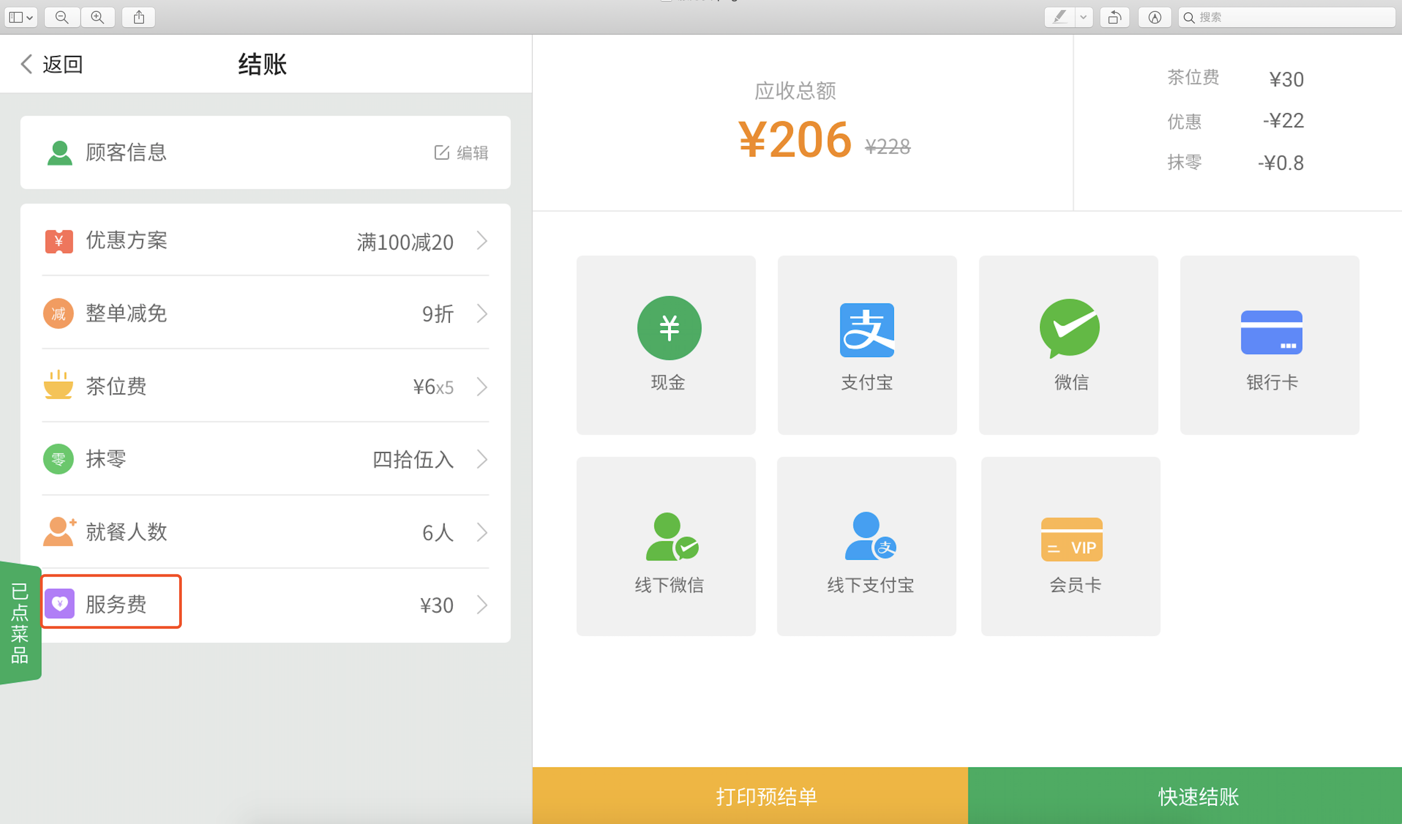This screenshot has width=1402, height=824.
Task: Choose 微信 WeChat payment
Action: [1068, 345]
